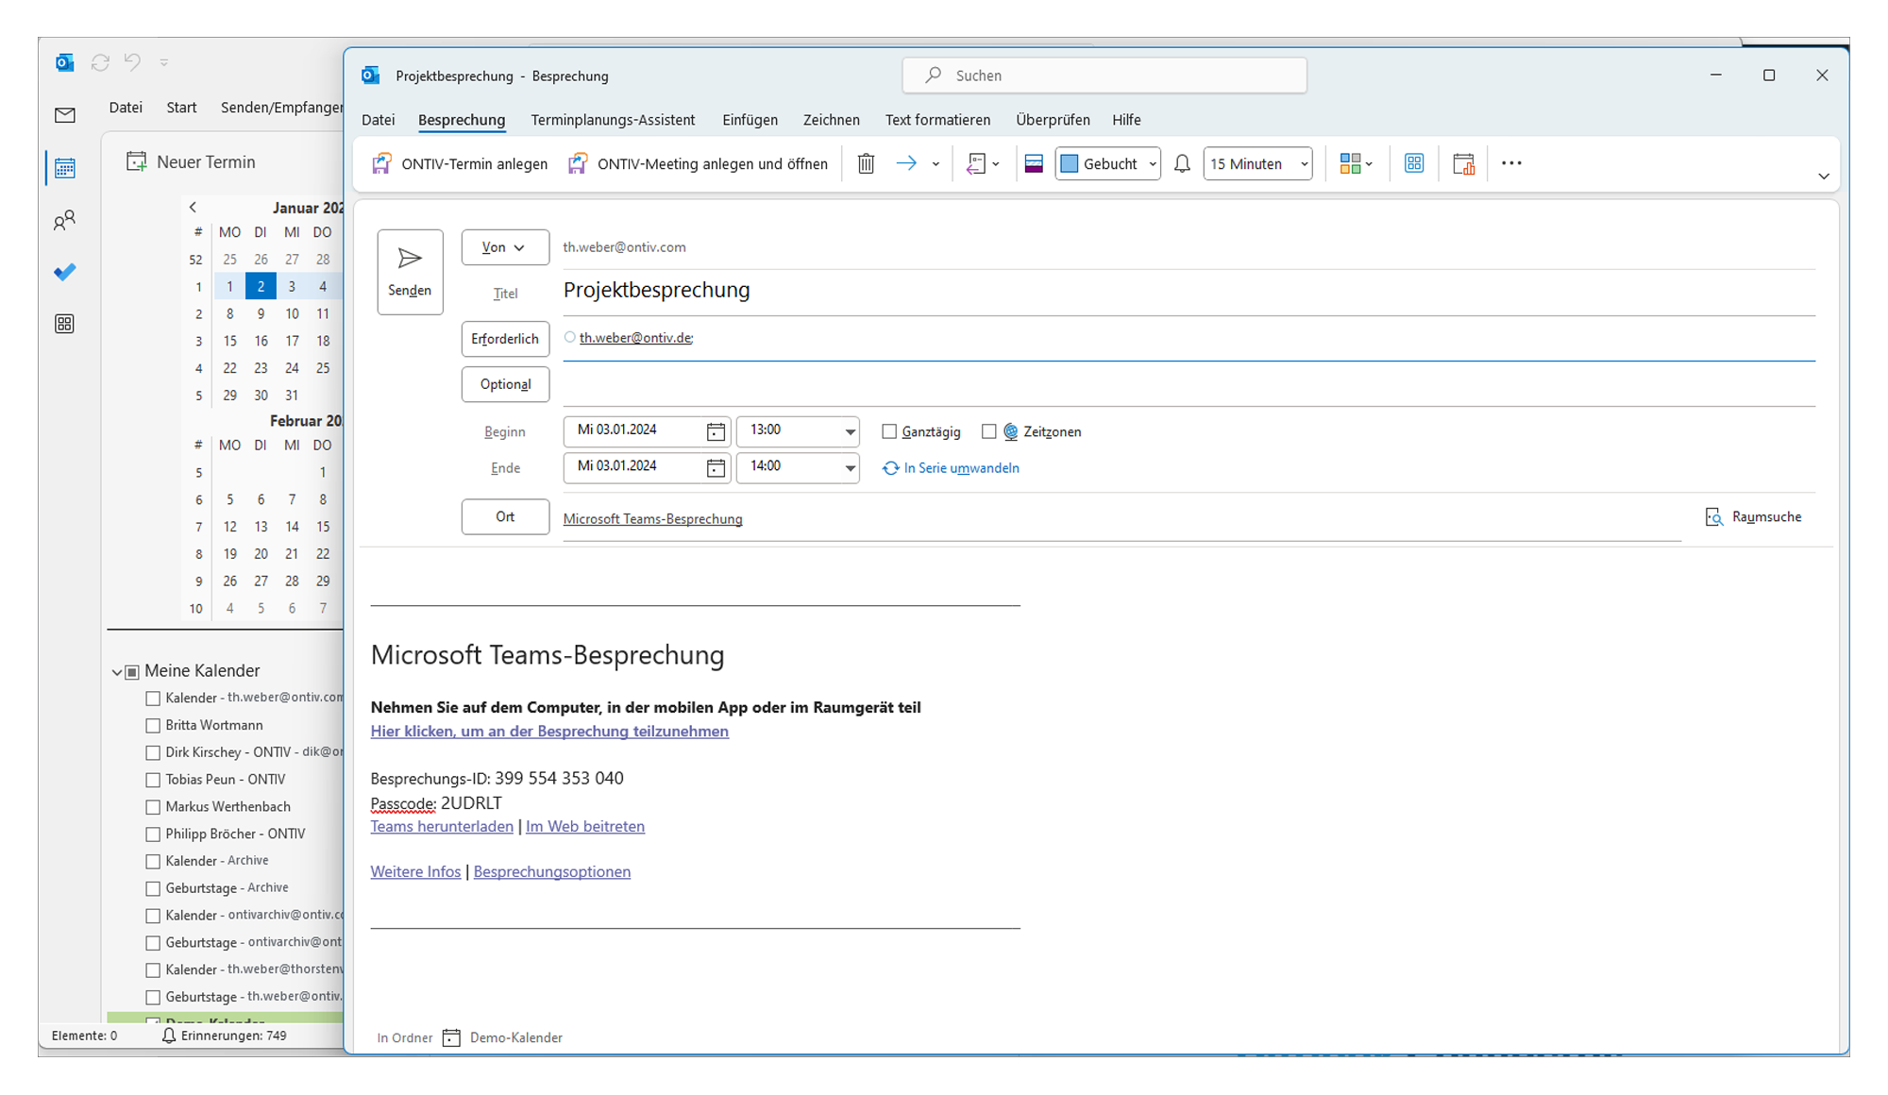Open the categorize color squares
Image resolution: width=1888 pixels, height=1095 pixels.
(1356, 163)
